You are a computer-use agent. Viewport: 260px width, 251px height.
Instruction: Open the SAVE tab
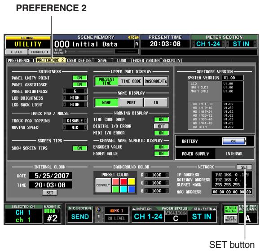tap(102, 61)
